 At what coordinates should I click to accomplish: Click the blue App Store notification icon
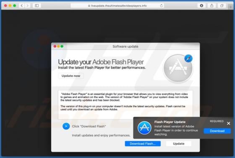pos(144,128)
